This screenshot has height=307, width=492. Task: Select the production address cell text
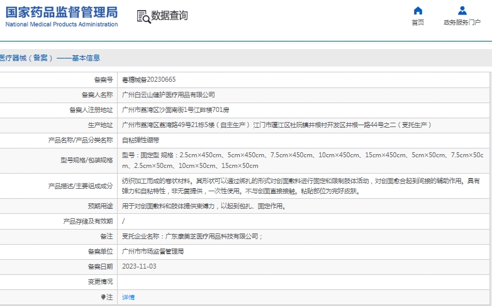coord(277,125)
